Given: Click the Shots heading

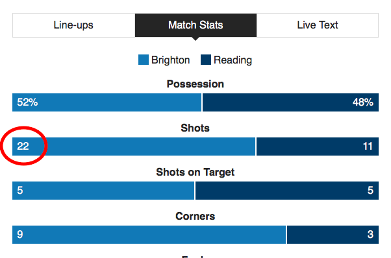Looking at the screenshot, I should 195,128.
